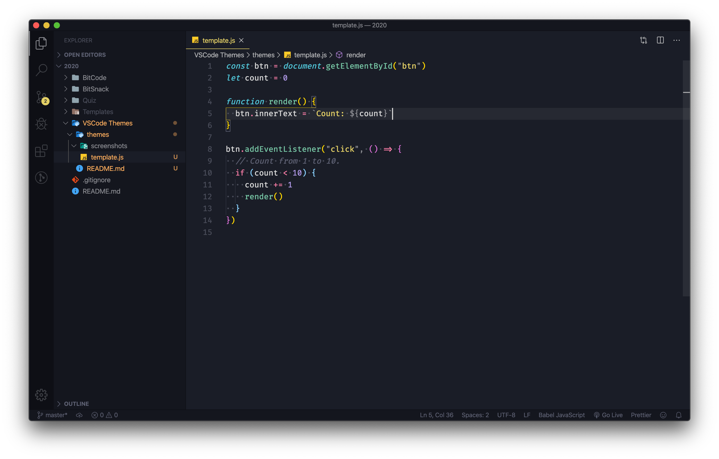Expand the OPEN EDITORS section
719x459 pixels.
[85, 55]
